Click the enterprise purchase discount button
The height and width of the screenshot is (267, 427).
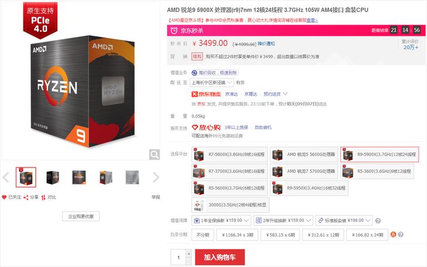pyautogui.click(x=81, y=216)
